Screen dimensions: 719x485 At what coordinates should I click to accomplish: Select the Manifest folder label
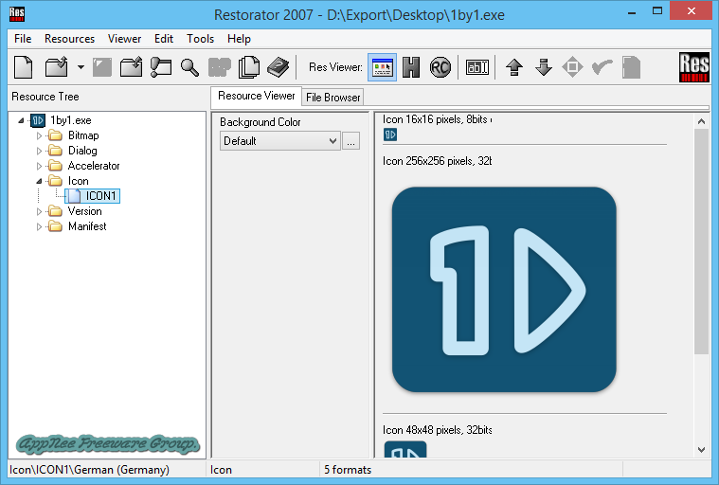pyautogui.click(x=87, y=226)
